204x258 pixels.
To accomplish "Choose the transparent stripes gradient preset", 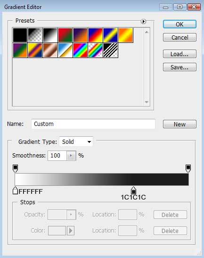I will 111,50.
